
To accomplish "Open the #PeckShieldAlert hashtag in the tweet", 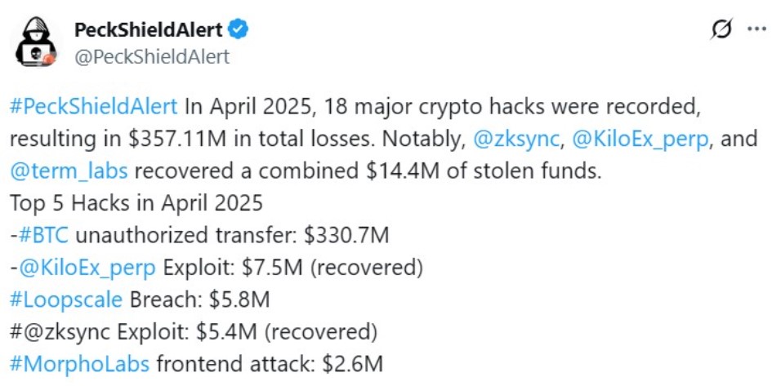I will pyautogui.click(x=93, y=108).
